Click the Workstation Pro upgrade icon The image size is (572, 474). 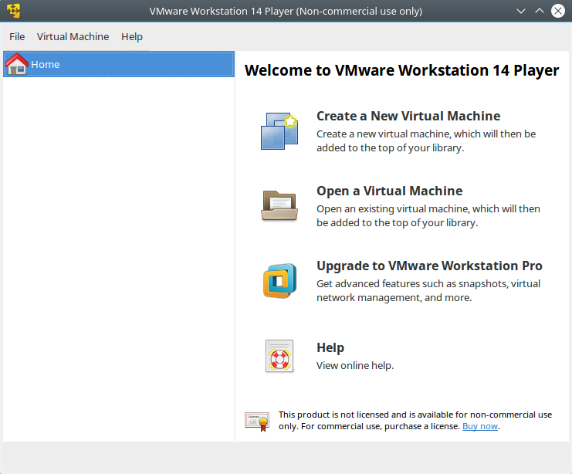[279, 280]
